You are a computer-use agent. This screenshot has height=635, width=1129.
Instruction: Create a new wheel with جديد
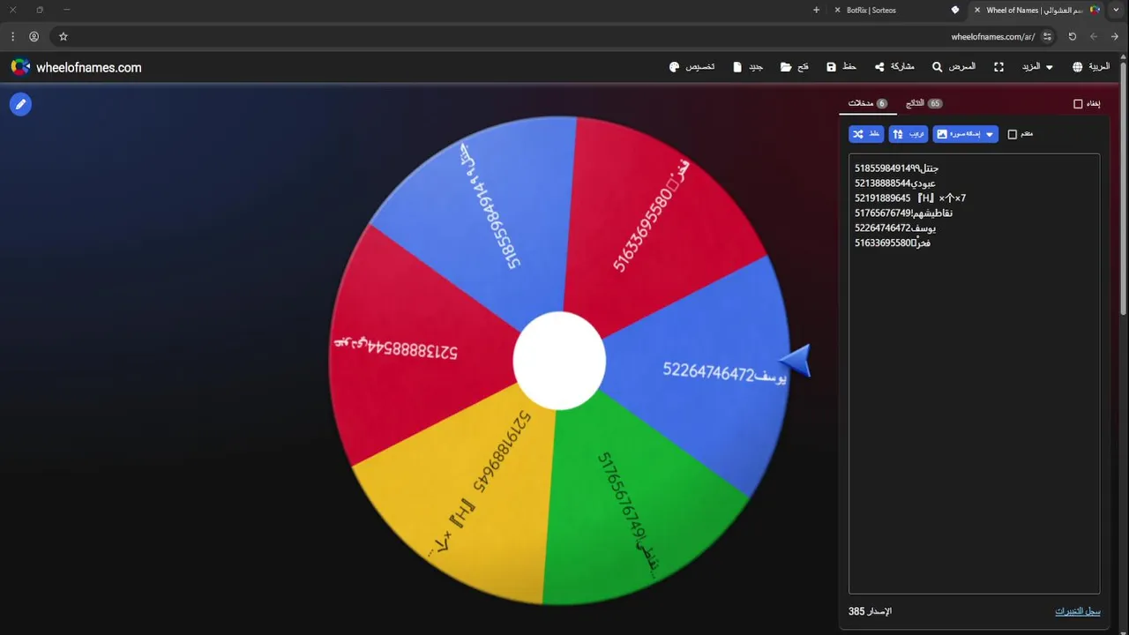(x=748, y=67)
